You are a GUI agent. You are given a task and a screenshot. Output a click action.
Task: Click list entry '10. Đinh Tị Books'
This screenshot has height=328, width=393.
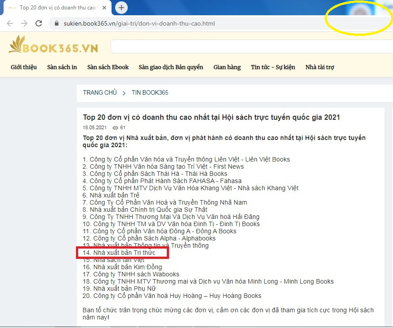coord(171,224)
